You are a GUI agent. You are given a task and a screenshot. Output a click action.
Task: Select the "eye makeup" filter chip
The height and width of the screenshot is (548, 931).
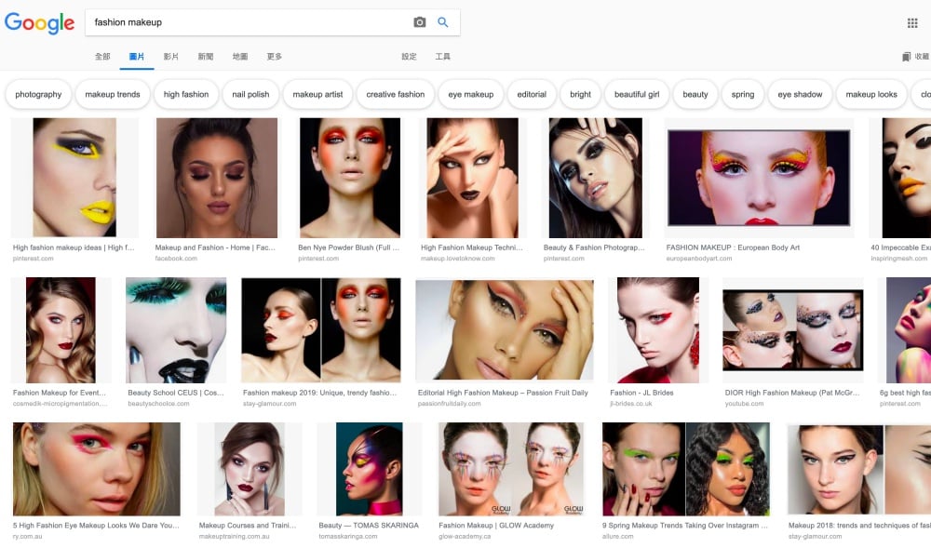pos(471,94)
